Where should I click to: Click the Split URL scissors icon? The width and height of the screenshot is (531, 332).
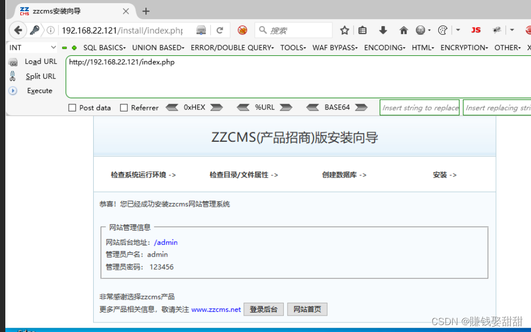[x=13, y=76]
